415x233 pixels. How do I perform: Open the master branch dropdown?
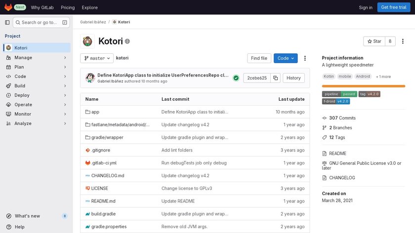97,58
